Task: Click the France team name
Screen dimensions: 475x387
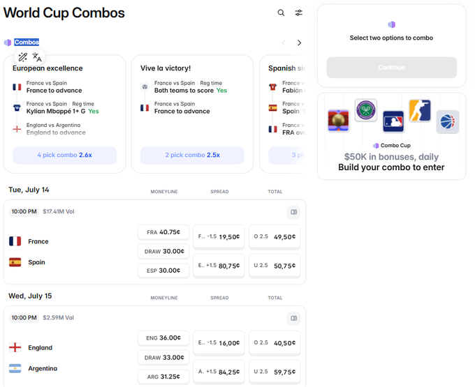Action: click(38, 241)
